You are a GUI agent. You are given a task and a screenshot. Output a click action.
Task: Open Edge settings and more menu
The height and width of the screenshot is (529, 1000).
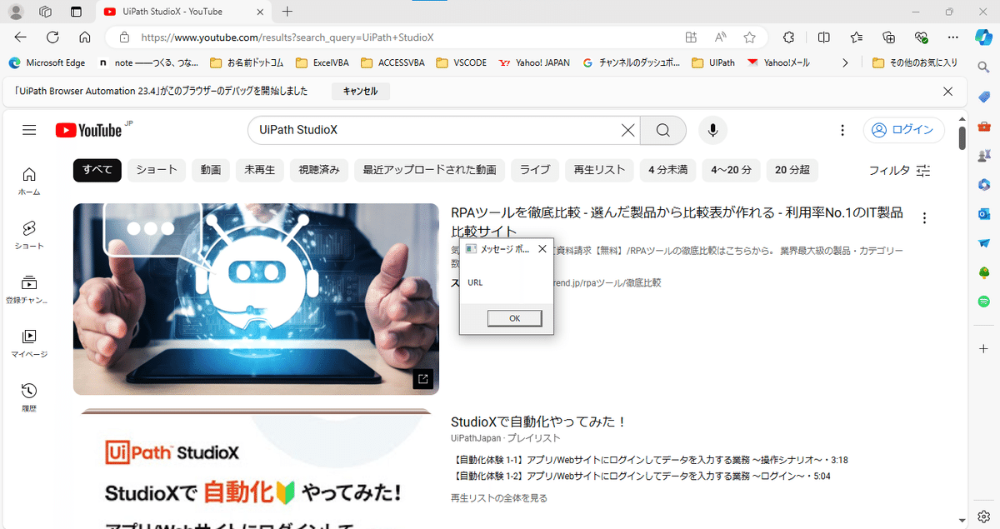[x=953, y=37]
